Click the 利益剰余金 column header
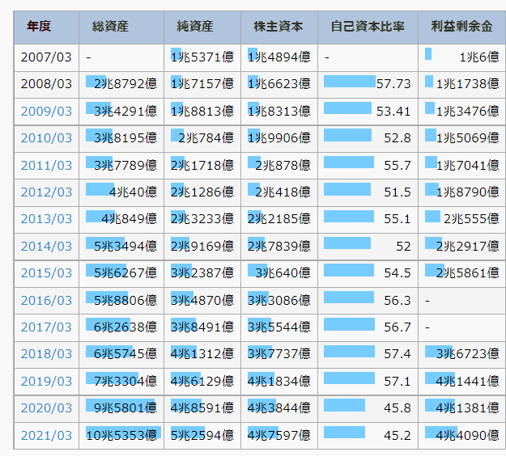The width and height of the screenshot is (506, 456). pos(461,27)
